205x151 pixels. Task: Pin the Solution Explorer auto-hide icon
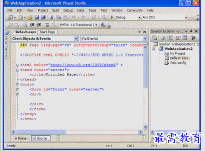pos(191,31)
